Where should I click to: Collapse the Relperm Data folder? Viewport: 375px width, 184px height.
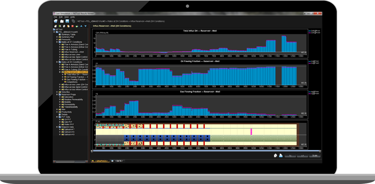[x=57, y=127]
